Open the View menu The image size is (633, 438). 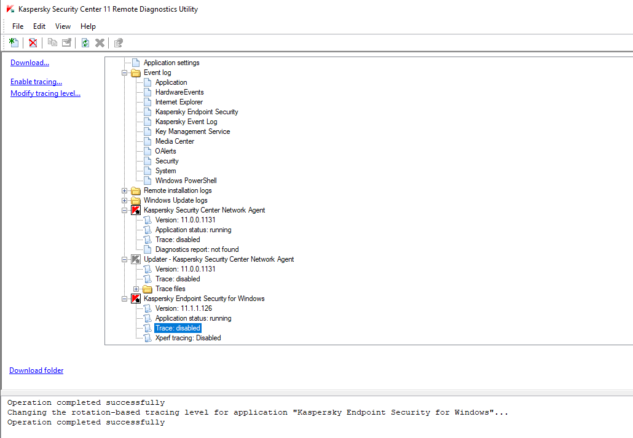click(63, 26)
